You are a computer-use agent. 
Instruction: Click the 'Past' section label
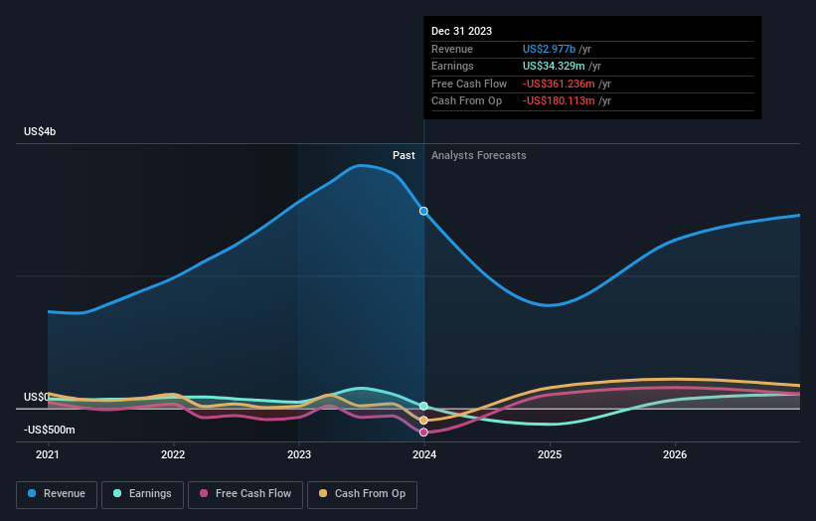pos(404,156)
